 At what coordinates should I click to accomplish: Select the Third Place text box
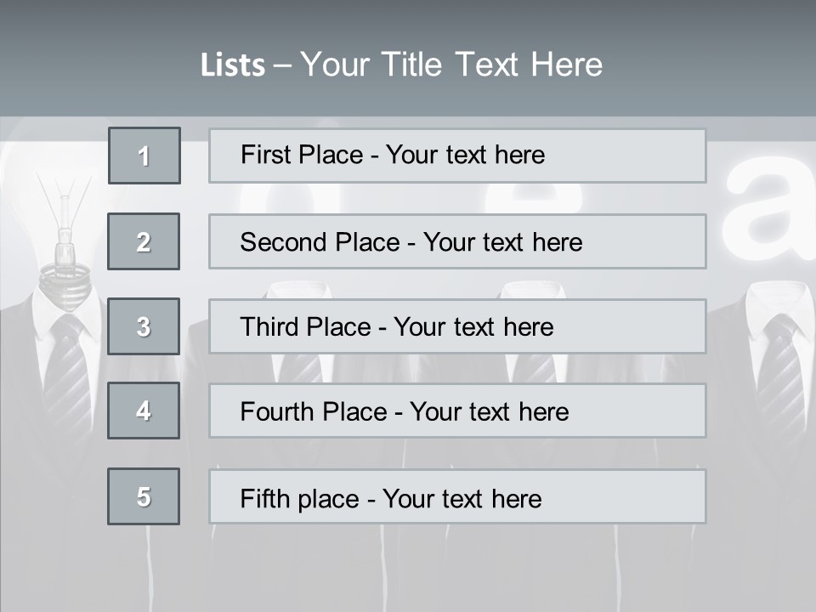[457, 326]
